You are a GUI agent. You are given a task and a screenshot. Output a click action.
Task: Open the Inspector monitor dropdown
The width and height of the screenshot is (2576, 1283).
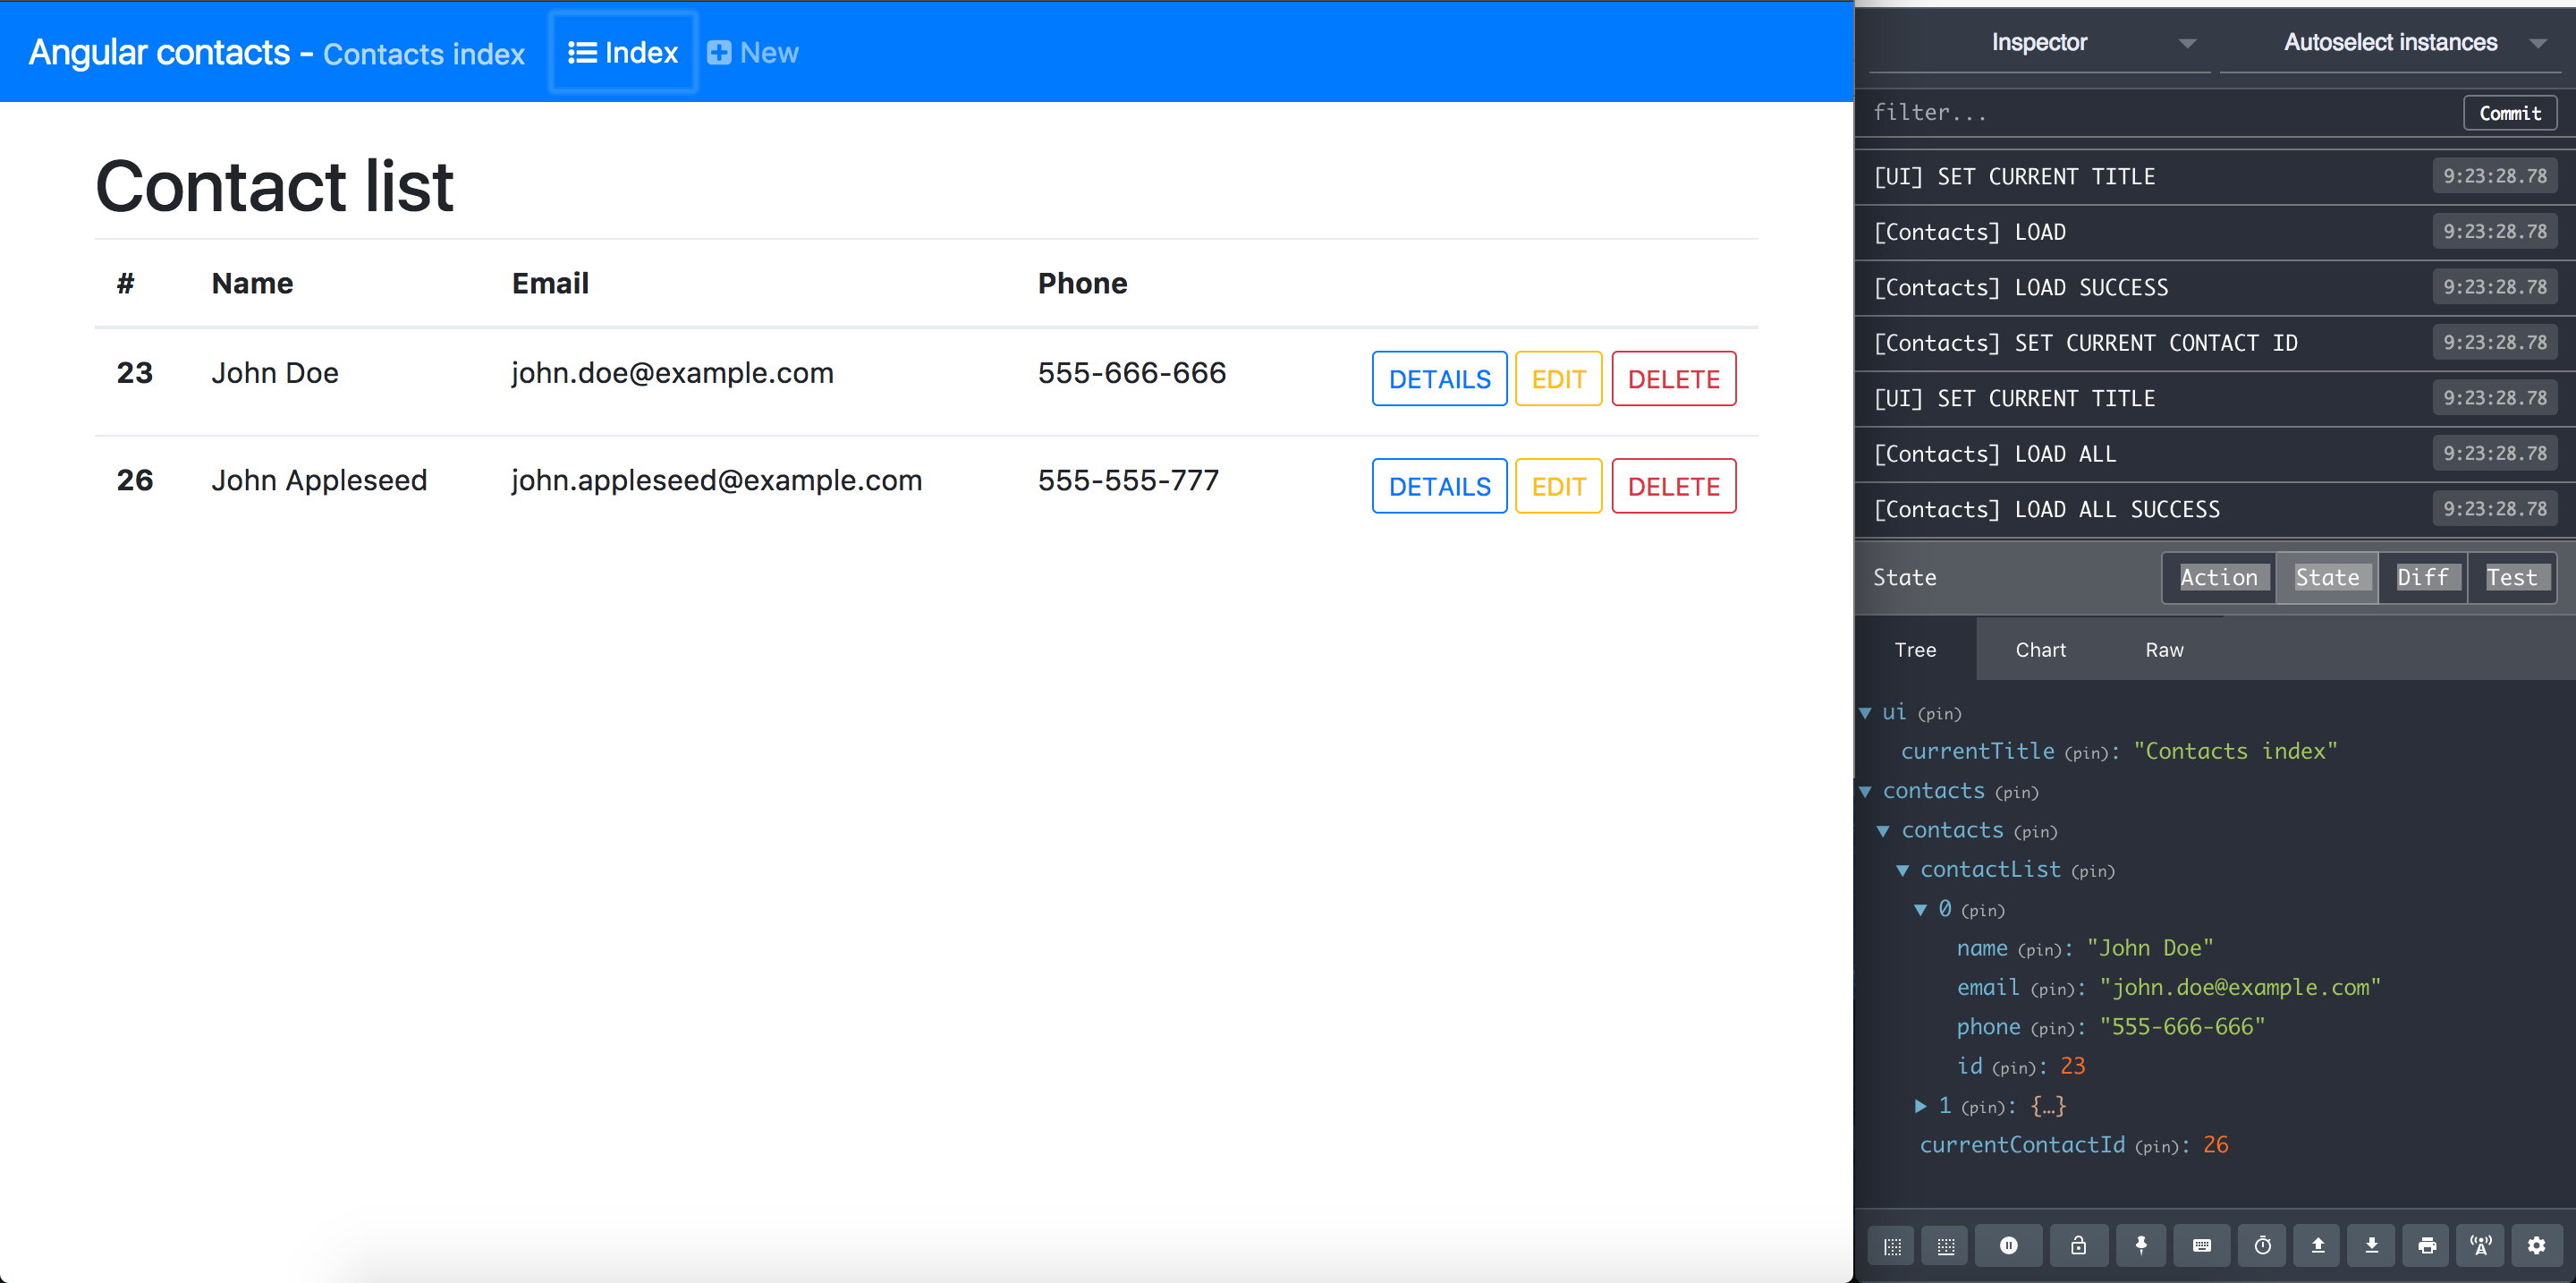click(2041, 43)
